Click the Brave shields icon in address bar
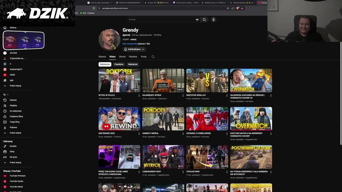Screen dimensions: 342x192 point(237,8)
